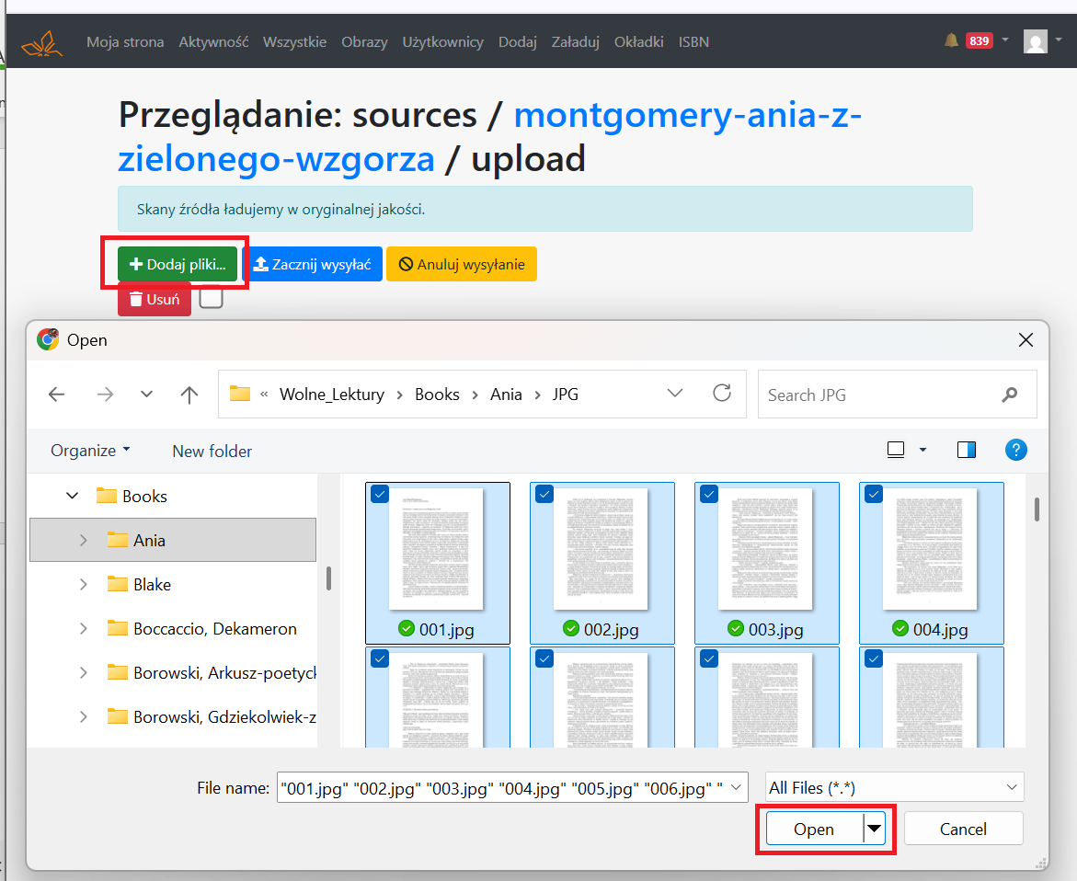Viewport: 1077px width, 881px height.
Task: Click the Cancel button in dialog
Action: tap(963, 829)
